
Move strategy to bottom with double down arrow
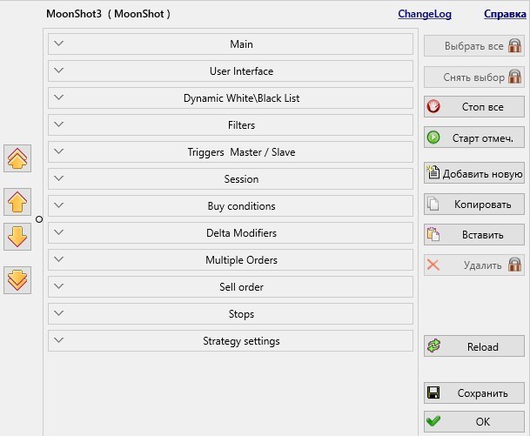point(17,280)
